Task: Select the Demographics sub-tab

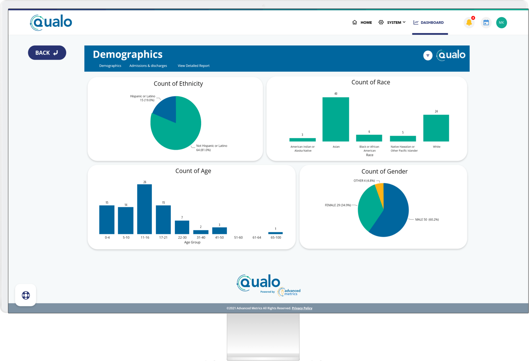Action: click(x=110, y=66)
